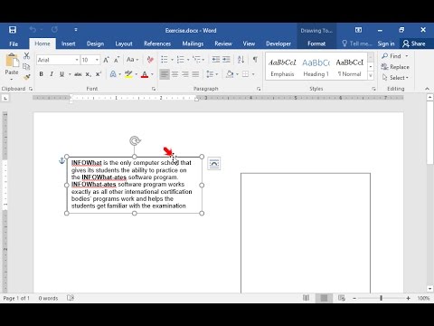This screenshot has height=326, width=434.
Task: Switch to the Insert tab
Action: coord(69,43)
